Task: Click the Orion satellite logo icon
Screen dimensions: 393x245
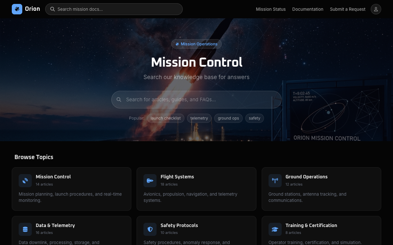Action: tap(17, 9)
